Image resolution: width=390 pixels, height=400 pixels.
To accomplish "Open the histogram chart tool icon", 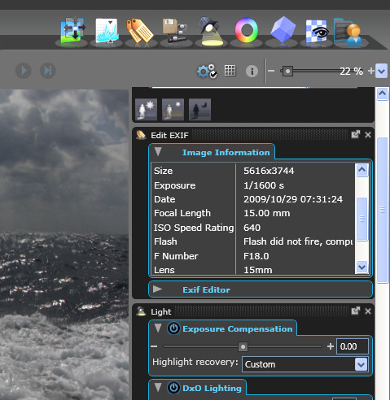I will coord(107,31).
